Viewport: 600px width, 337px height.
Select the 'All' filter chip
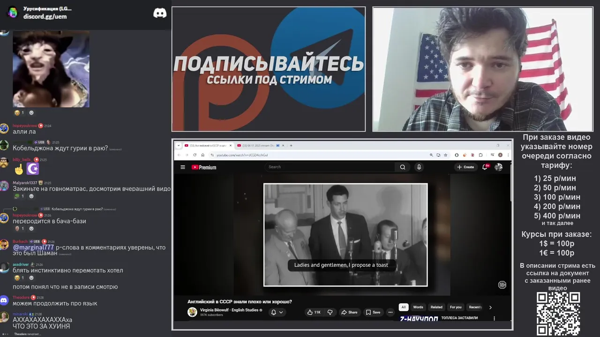click(403, 307)
